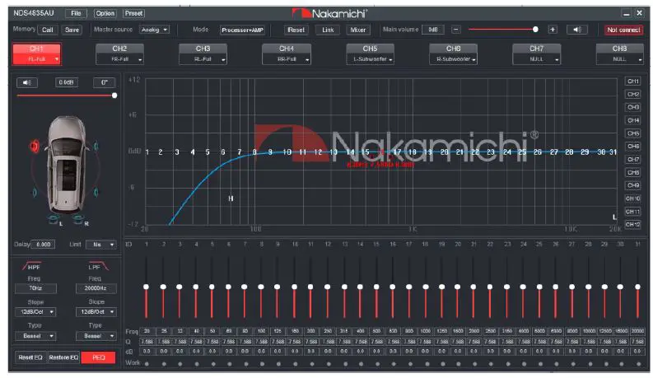653x378 pixels.
Task: Click the Reset button in top bar
Action: [296, 30]
